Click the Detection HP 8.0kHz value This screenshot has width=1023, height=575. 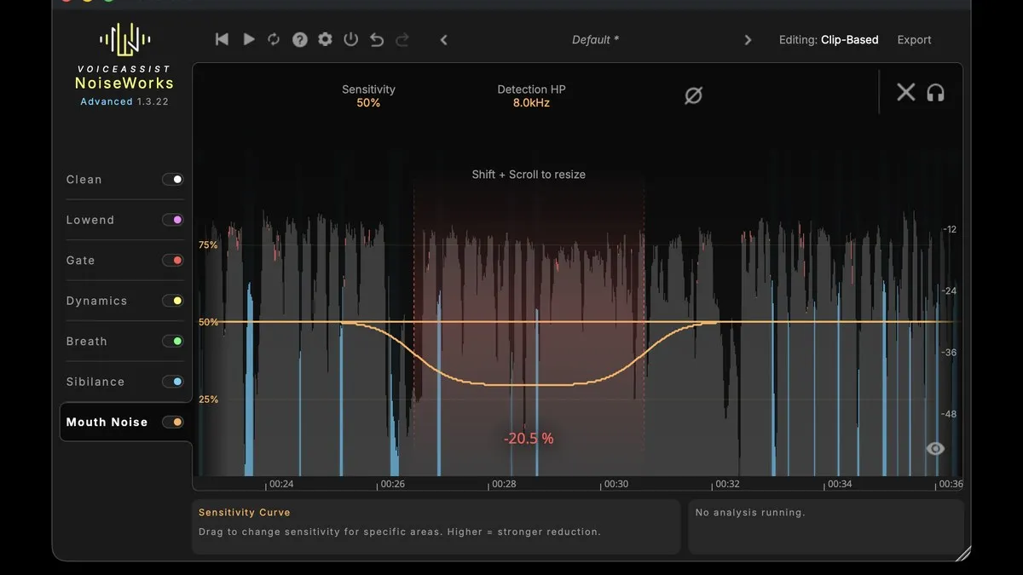(x=531, y=103)
